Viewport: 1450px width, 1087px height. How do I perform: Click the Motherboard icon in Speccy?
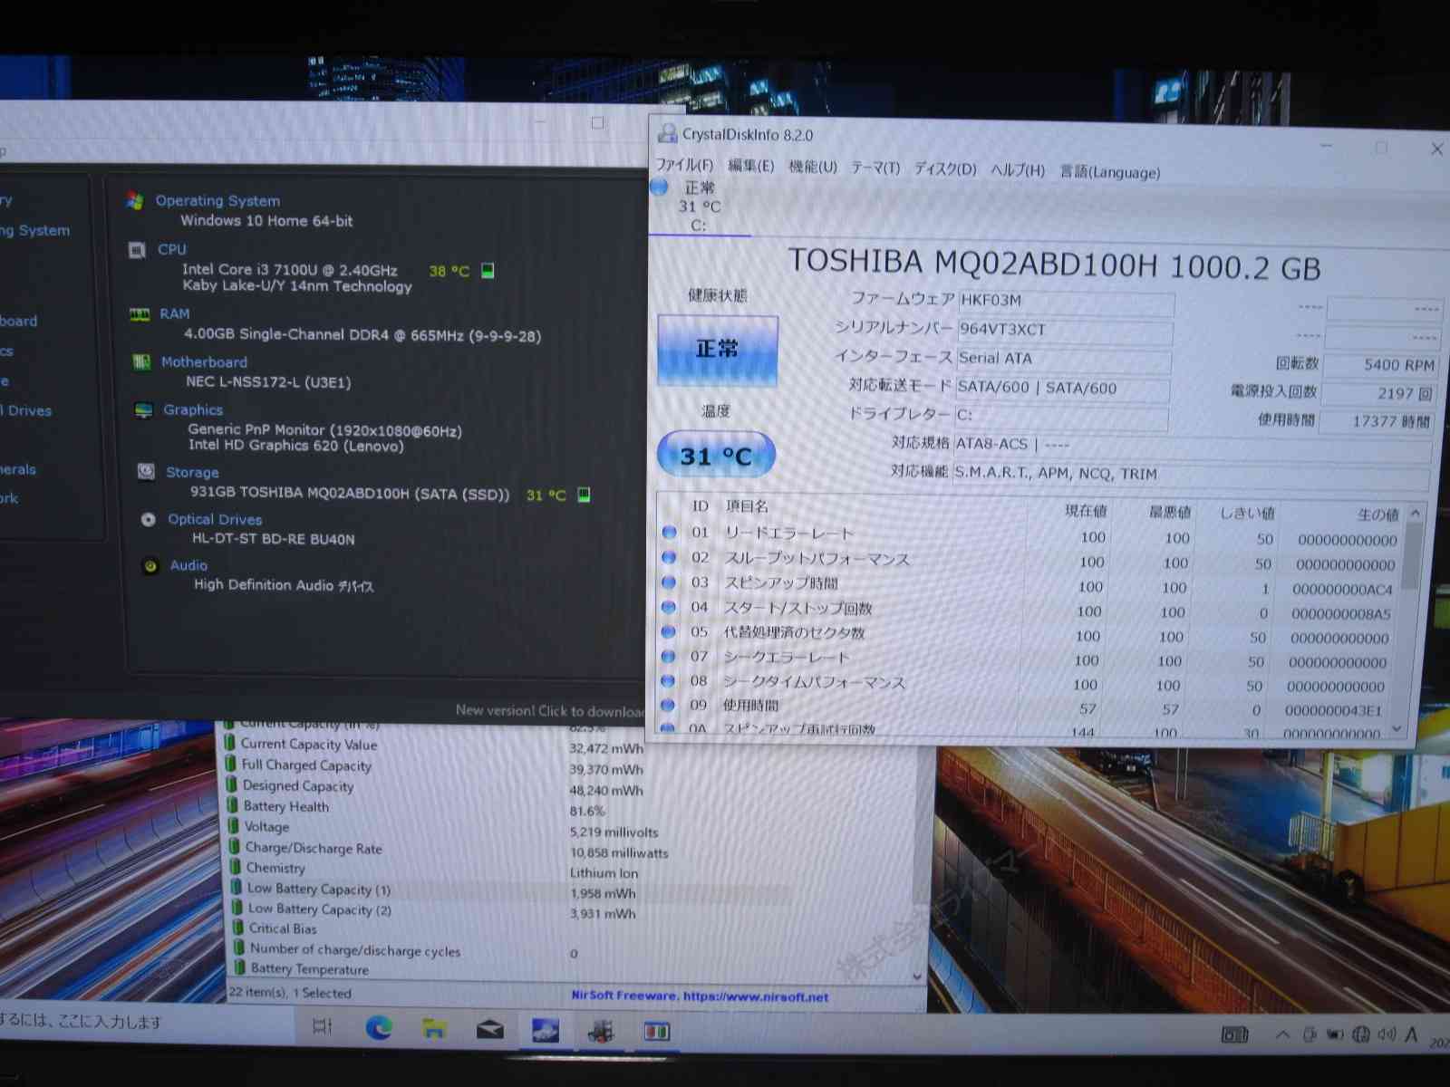tap(141, 362)
